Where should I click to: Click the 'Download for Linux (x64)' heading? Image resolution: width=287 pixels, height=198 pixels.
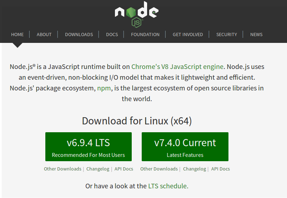click(137, 121)
